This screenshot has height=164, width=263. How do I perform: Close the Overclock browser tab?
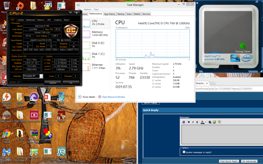tap(207, 83)
